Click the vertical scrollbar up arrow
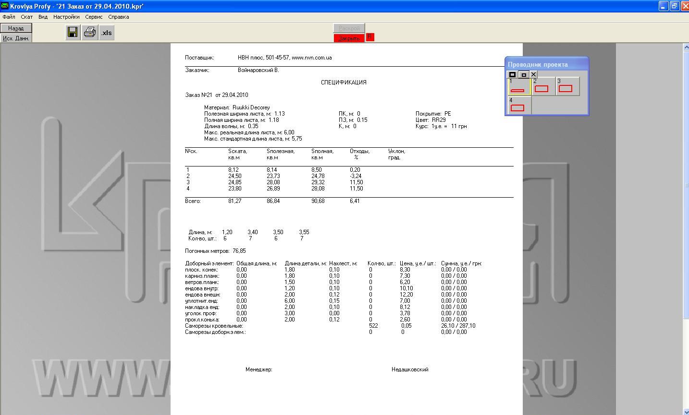The height and width of the screenshot is (415, 689). pyautogui.click(x=686, y=47)
